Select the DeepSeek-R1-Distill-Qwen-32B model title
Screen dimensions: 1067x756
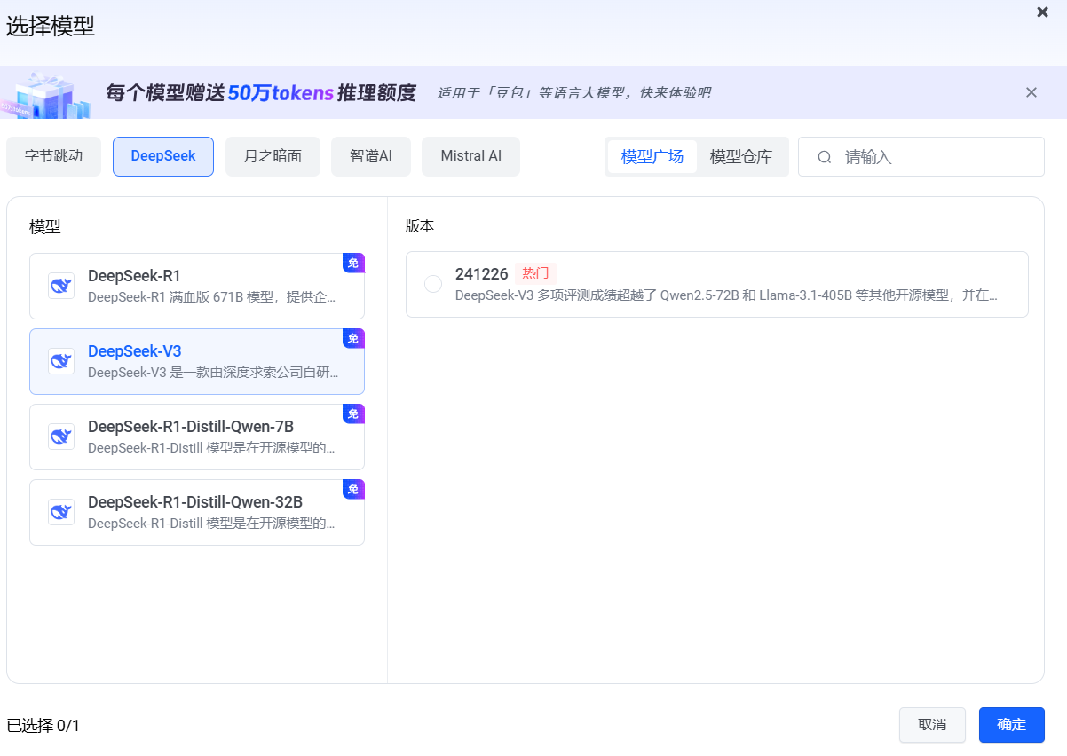(x=195, y=502)
